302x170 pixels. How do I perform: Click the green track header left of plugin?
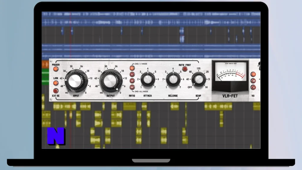45,77
